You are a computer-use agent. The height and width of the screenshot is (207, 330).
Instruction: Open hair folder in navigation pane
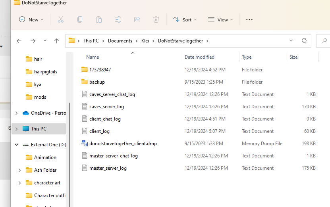click(x=38, y=59)
